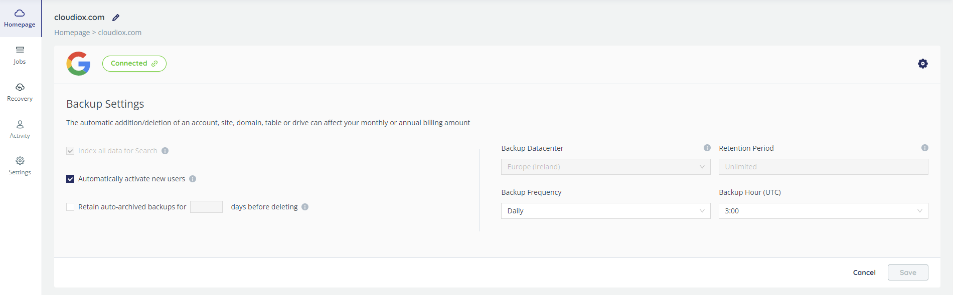The image size is (953, 295).
Task: Open Settings in the sidebar
Action: click(20, 166)
